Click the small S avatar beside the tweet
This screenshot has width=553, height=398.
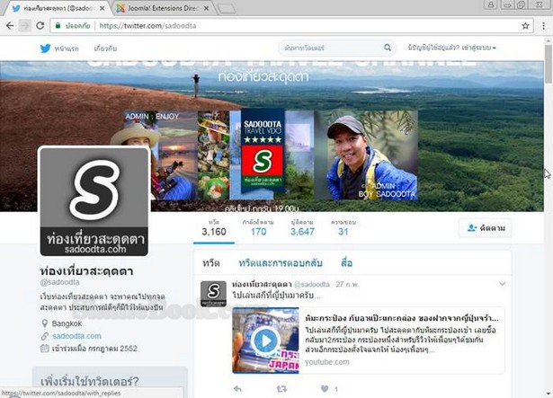pyautogui.click(x=213, y=294)
